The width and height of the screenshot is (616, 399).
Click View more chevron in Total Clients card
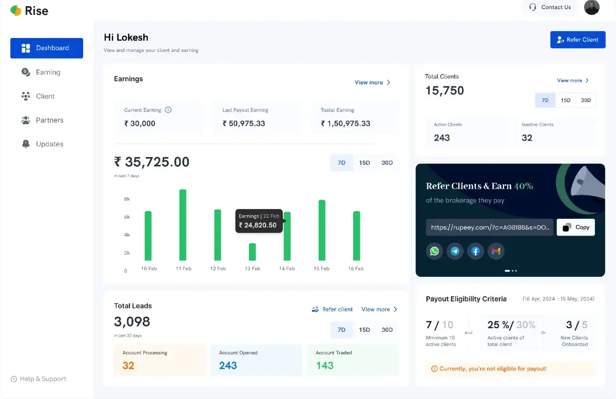[587, 81]
